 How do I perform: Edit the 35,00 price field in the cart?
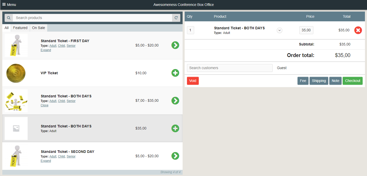pyautogui.click(x=306, y=30)
